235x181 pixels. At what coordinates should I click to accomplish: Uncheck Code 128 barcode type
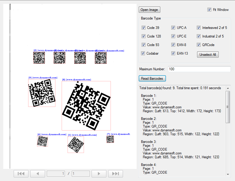(143, 36)
